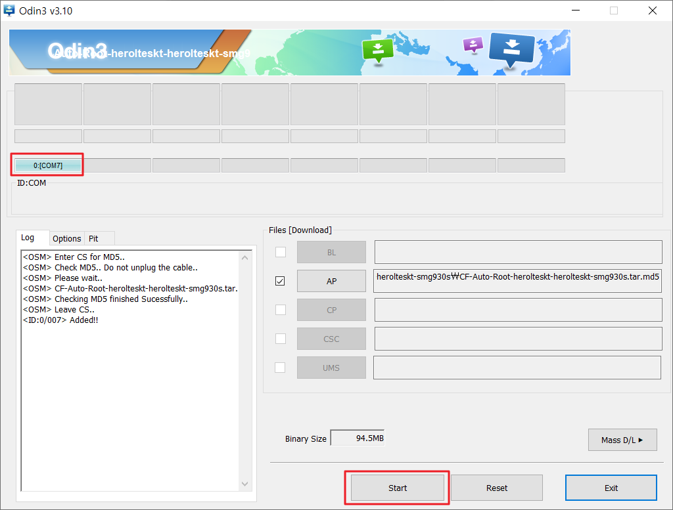This screenshot has width=673, height=510.
Task: Click the Exit button
Action: coord(611,488)
